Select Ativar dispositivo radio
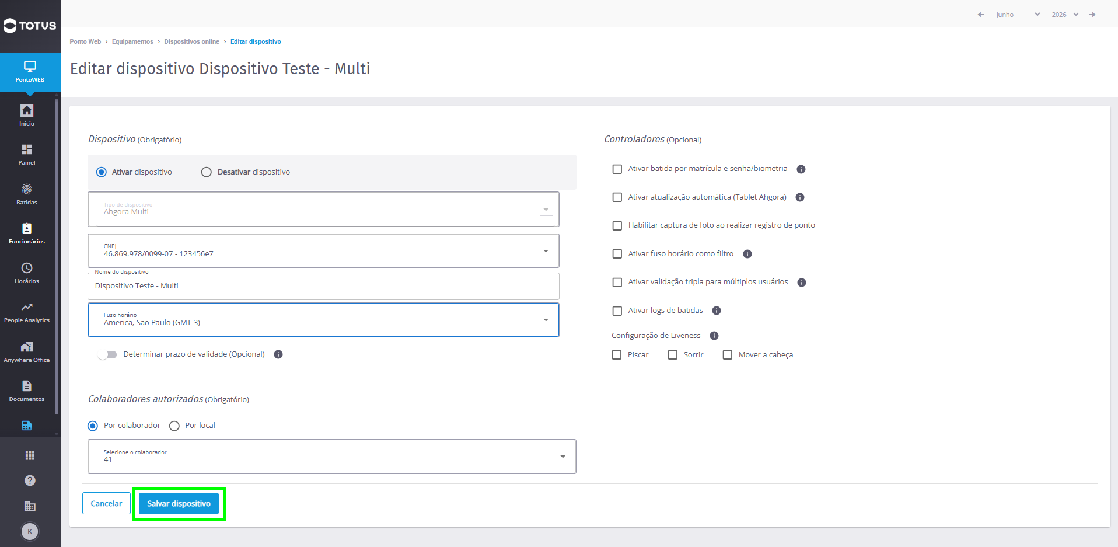Viewport: 1118px width, 547px height. [x=102, y=172]
